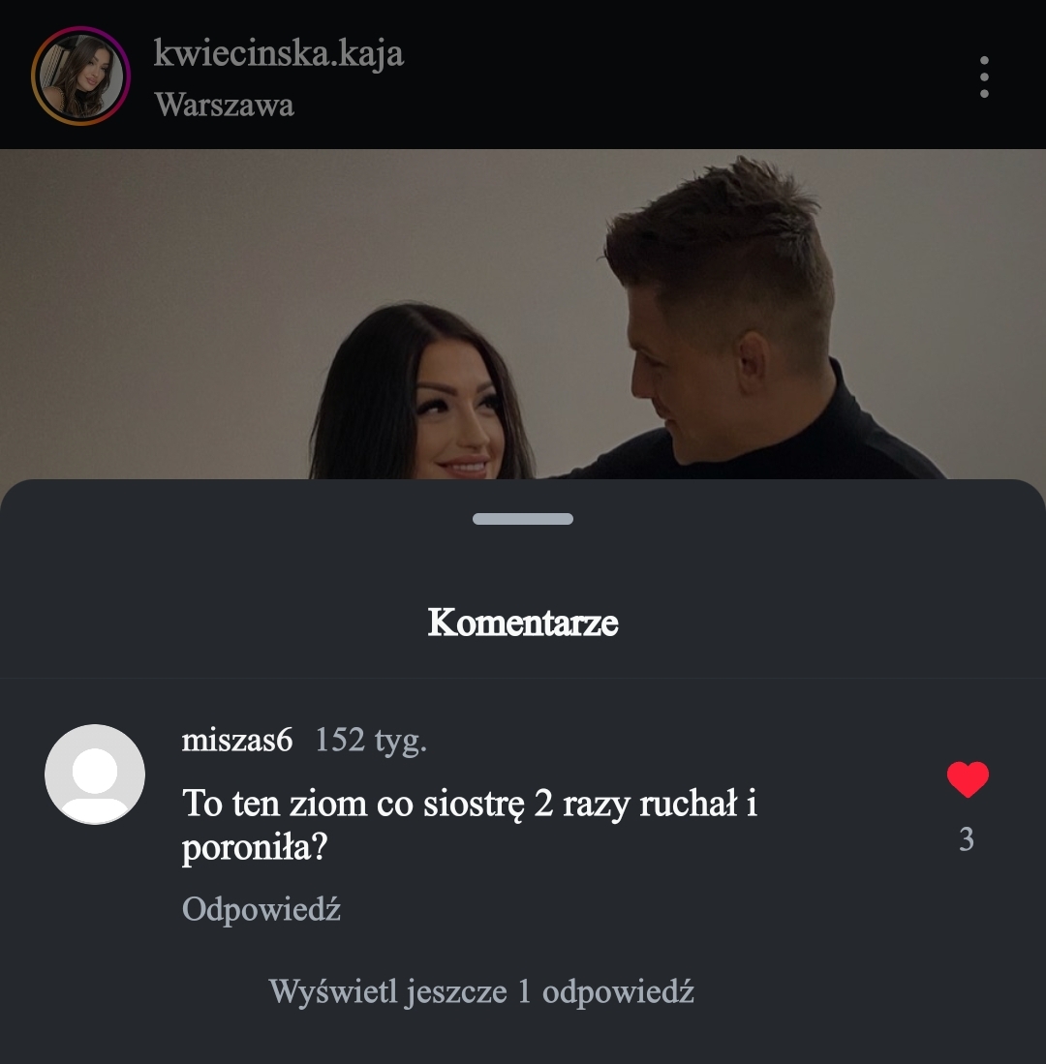Screen dimensions: 1046x1064
Task: Select the Warszawa location tag
Action: point(224,105)
